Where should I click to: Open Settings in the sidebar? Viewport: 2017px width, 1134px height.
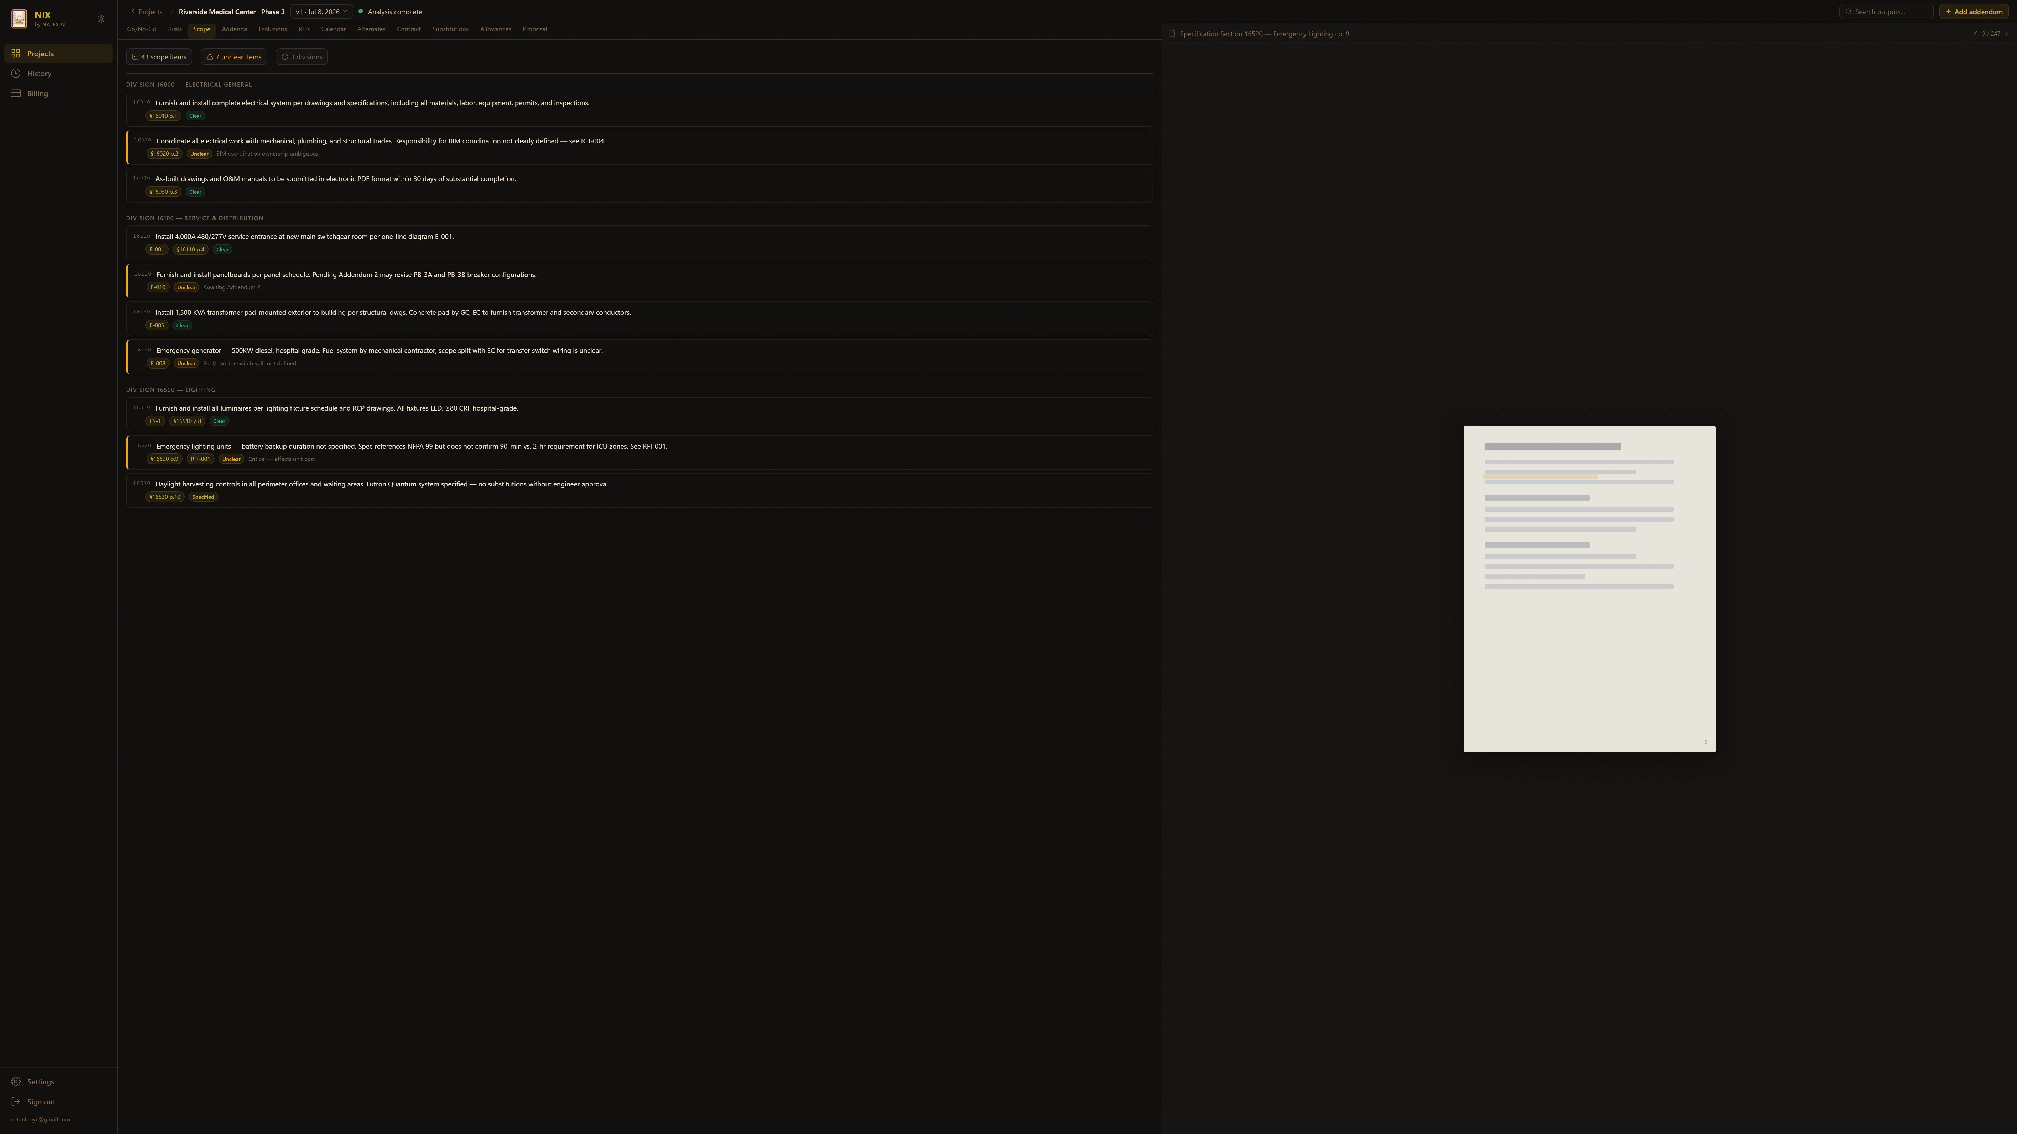click(x=59, y=1081)
